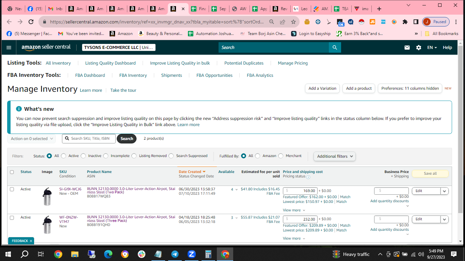465x261 pixels.
Task: Click the Add a Variation button
Action: pyautogui.click(x=322, y=88)
